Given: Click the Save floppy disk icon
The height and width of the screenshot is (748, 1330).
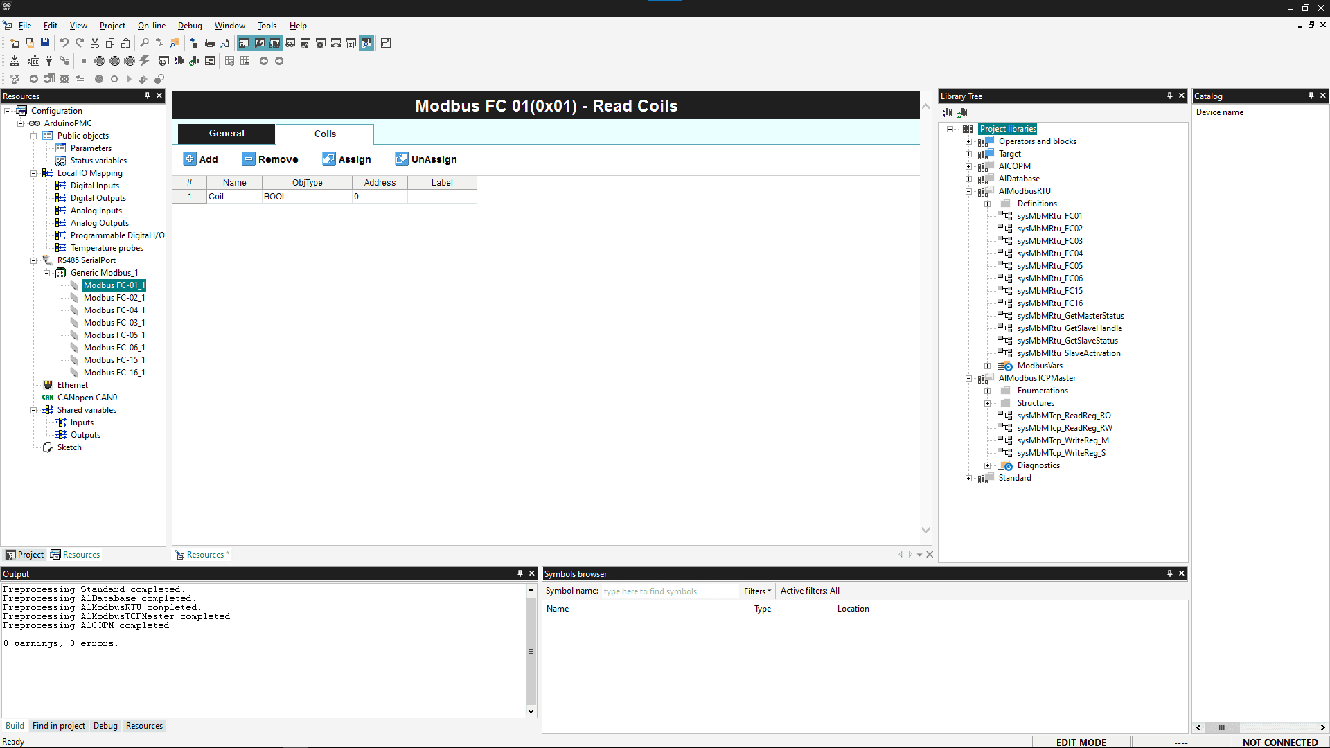Looking at the screenshot, I should coord(45,43).
